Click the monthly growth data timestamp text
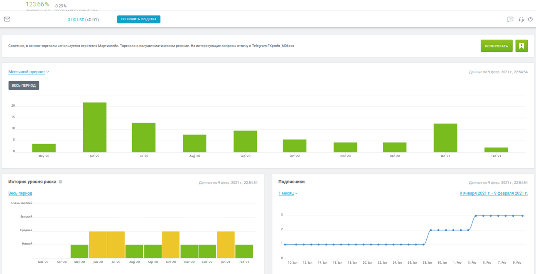The height and width of the screenshot is (274, 536). (498, 72)
